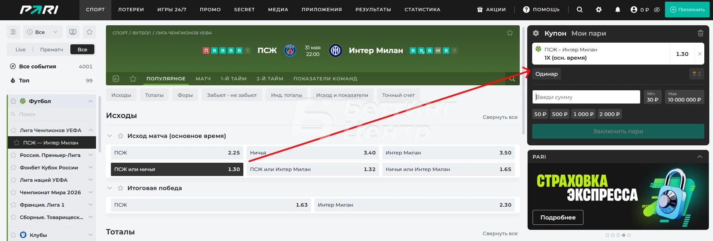Pick Ничья odds 3.40
The width and height of the screenshot is (713, 241).
tap(313, 153)
